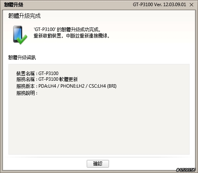Select the 服務版本 row label

coord(25,86)
